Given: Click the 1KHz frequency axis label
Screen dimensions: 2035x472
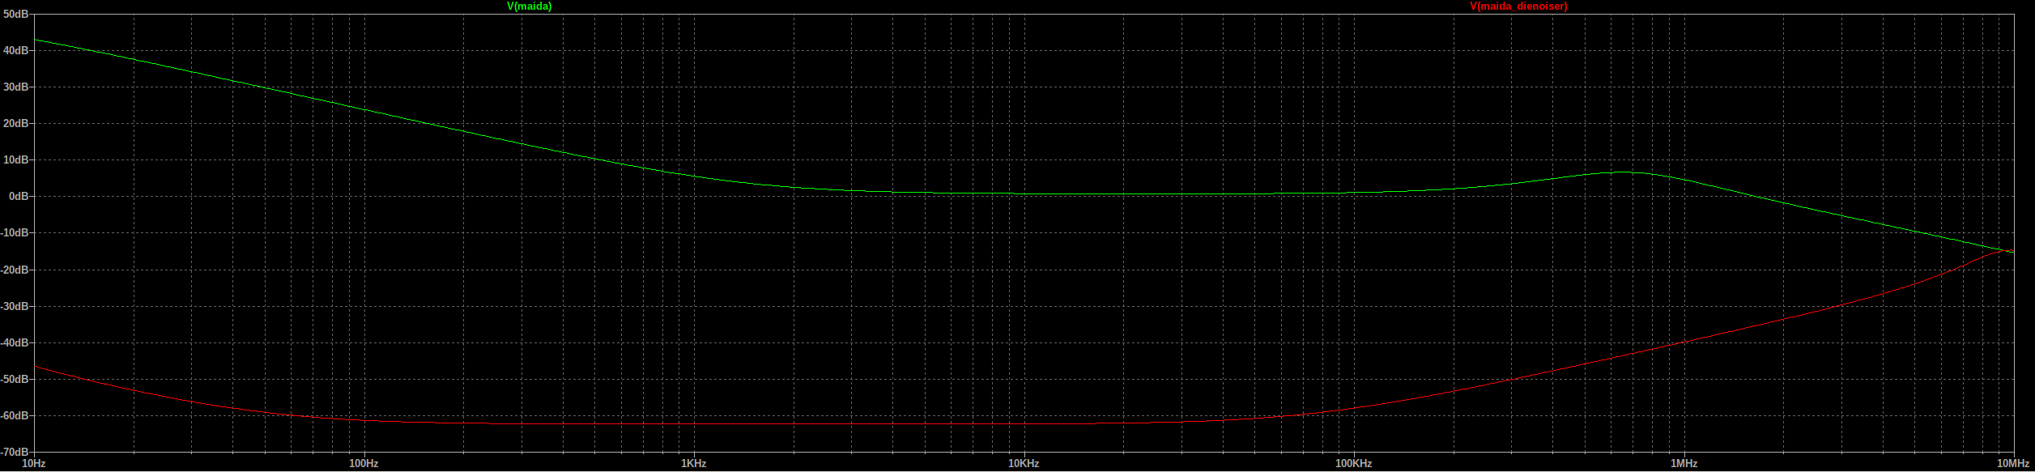Looking at the screenshot, I should pos(694,464).
